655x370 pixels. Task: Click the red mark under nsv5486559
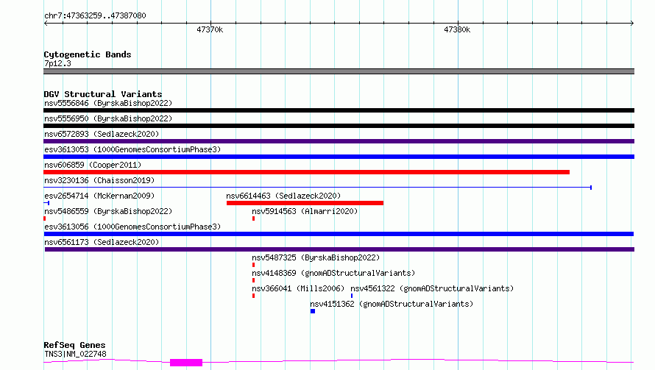click(x=45, y=218)
